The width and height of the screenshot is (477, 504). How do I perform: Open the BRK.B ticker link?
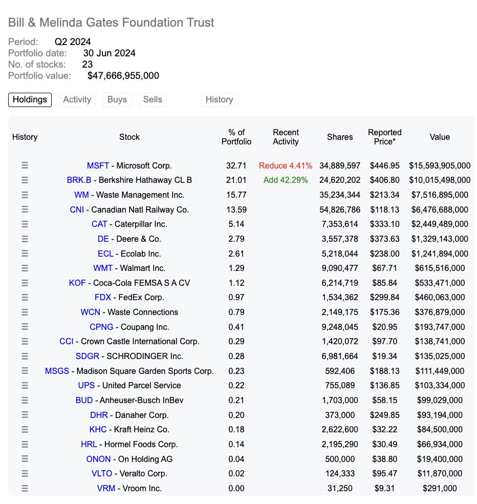tap(79, 180)
